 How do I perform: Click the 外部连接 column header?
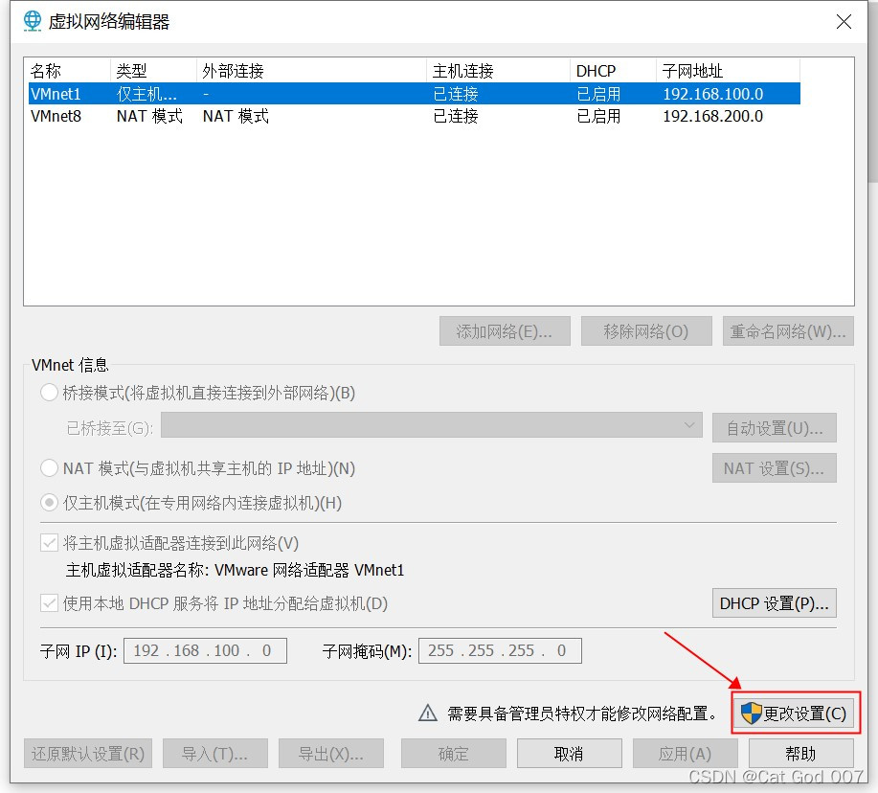(311, 71)
